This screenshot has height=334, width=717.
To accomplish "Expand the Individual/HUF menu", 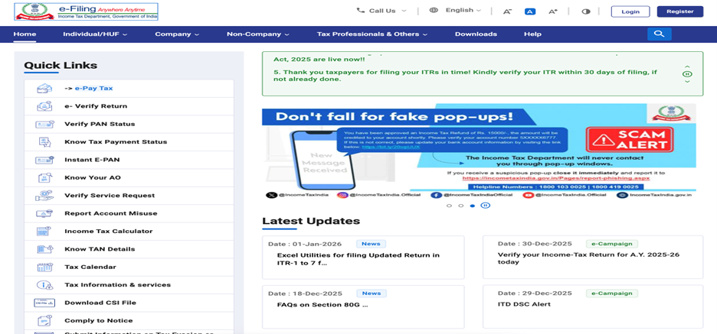I will pos(95,34).
